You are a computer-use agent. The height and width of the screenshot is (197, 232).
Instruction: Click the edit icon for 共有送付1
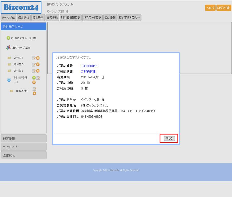coord(34,89)
